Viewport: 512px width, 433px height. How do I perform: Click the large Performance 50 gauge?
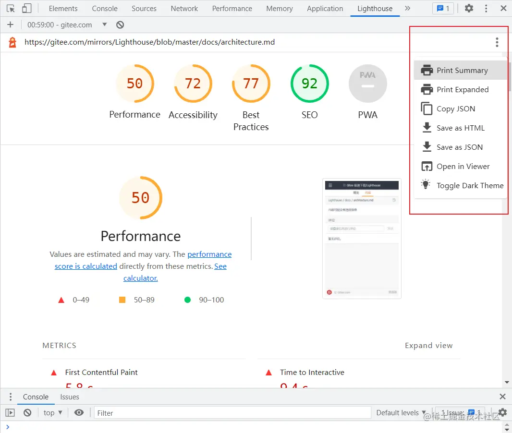click(x=140, y=198)
